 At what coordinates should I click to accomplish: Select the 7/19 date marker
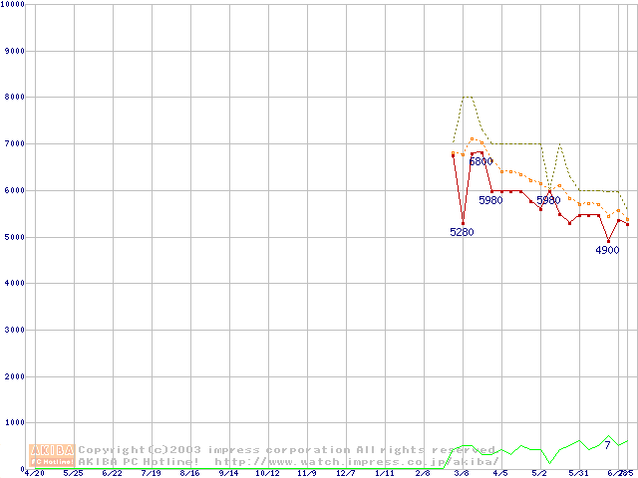click(151, 473)
